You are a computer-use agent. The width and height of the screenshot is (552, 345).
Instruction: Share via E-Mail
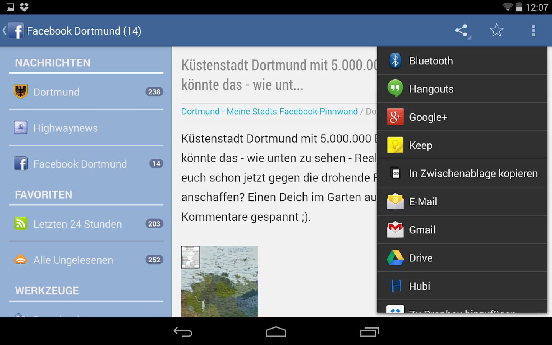462,201
